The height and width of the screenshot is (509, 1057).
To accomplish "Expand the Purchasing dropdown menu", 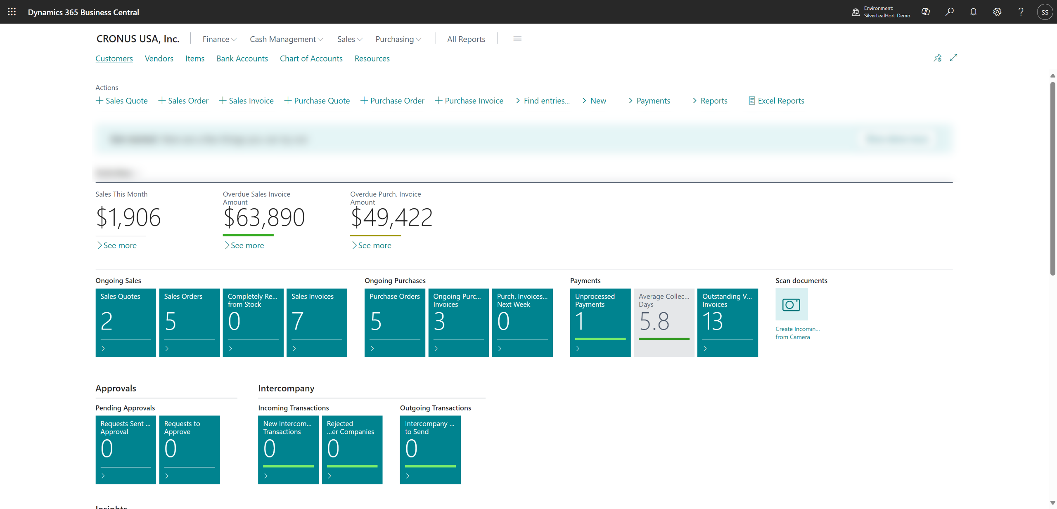I will pyautogui.click(x=398, y=39).
